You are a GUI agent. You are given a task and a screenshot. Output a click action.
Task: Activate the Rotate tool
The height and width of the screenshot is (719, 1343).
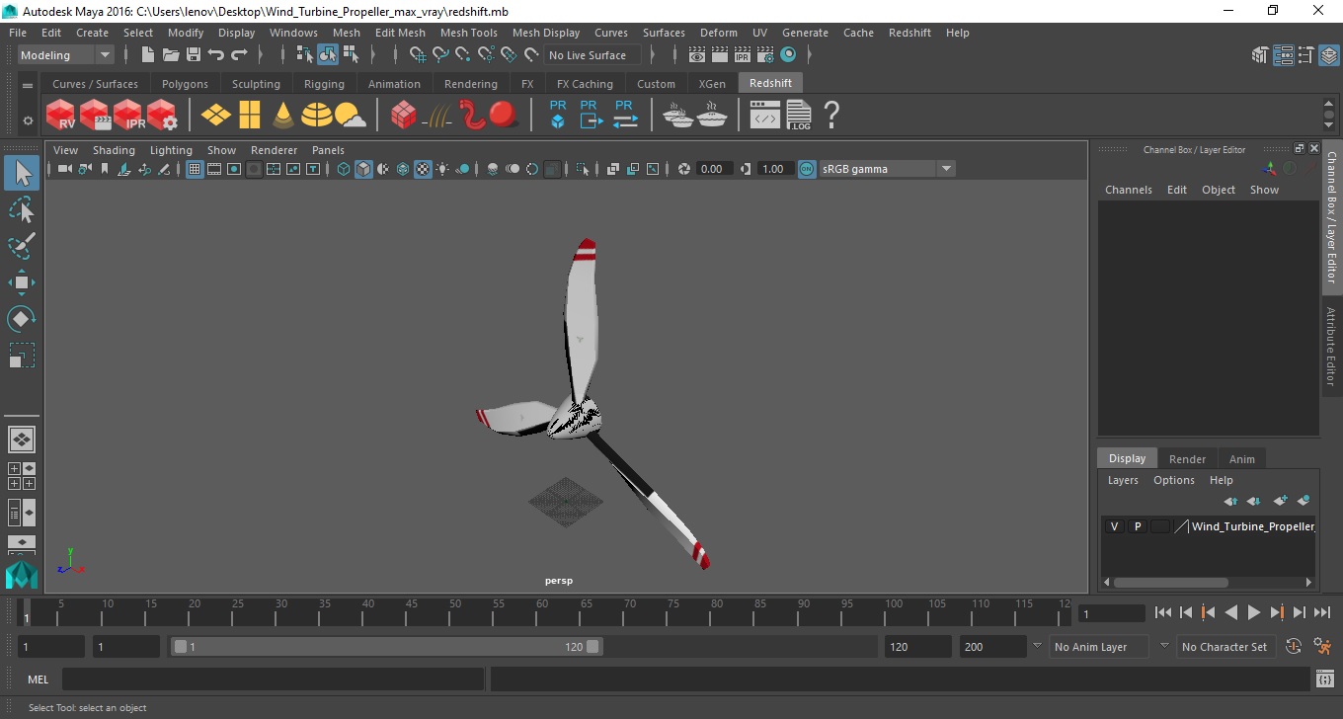[x=22, y=319]
